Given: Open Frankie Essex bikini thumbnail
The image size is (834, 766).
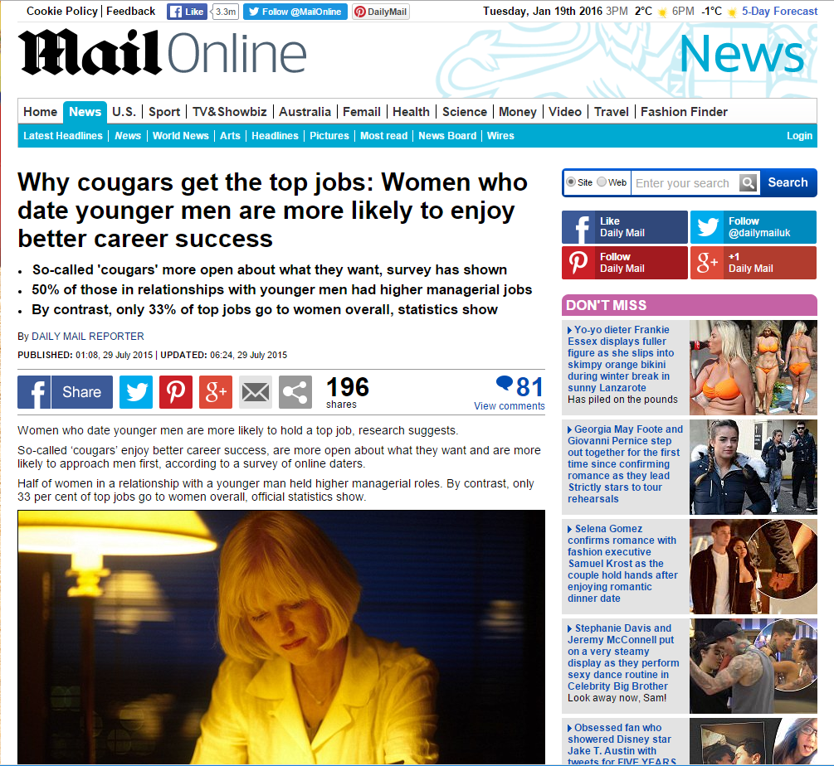Looking at the screenshot, I should [754, 367].
